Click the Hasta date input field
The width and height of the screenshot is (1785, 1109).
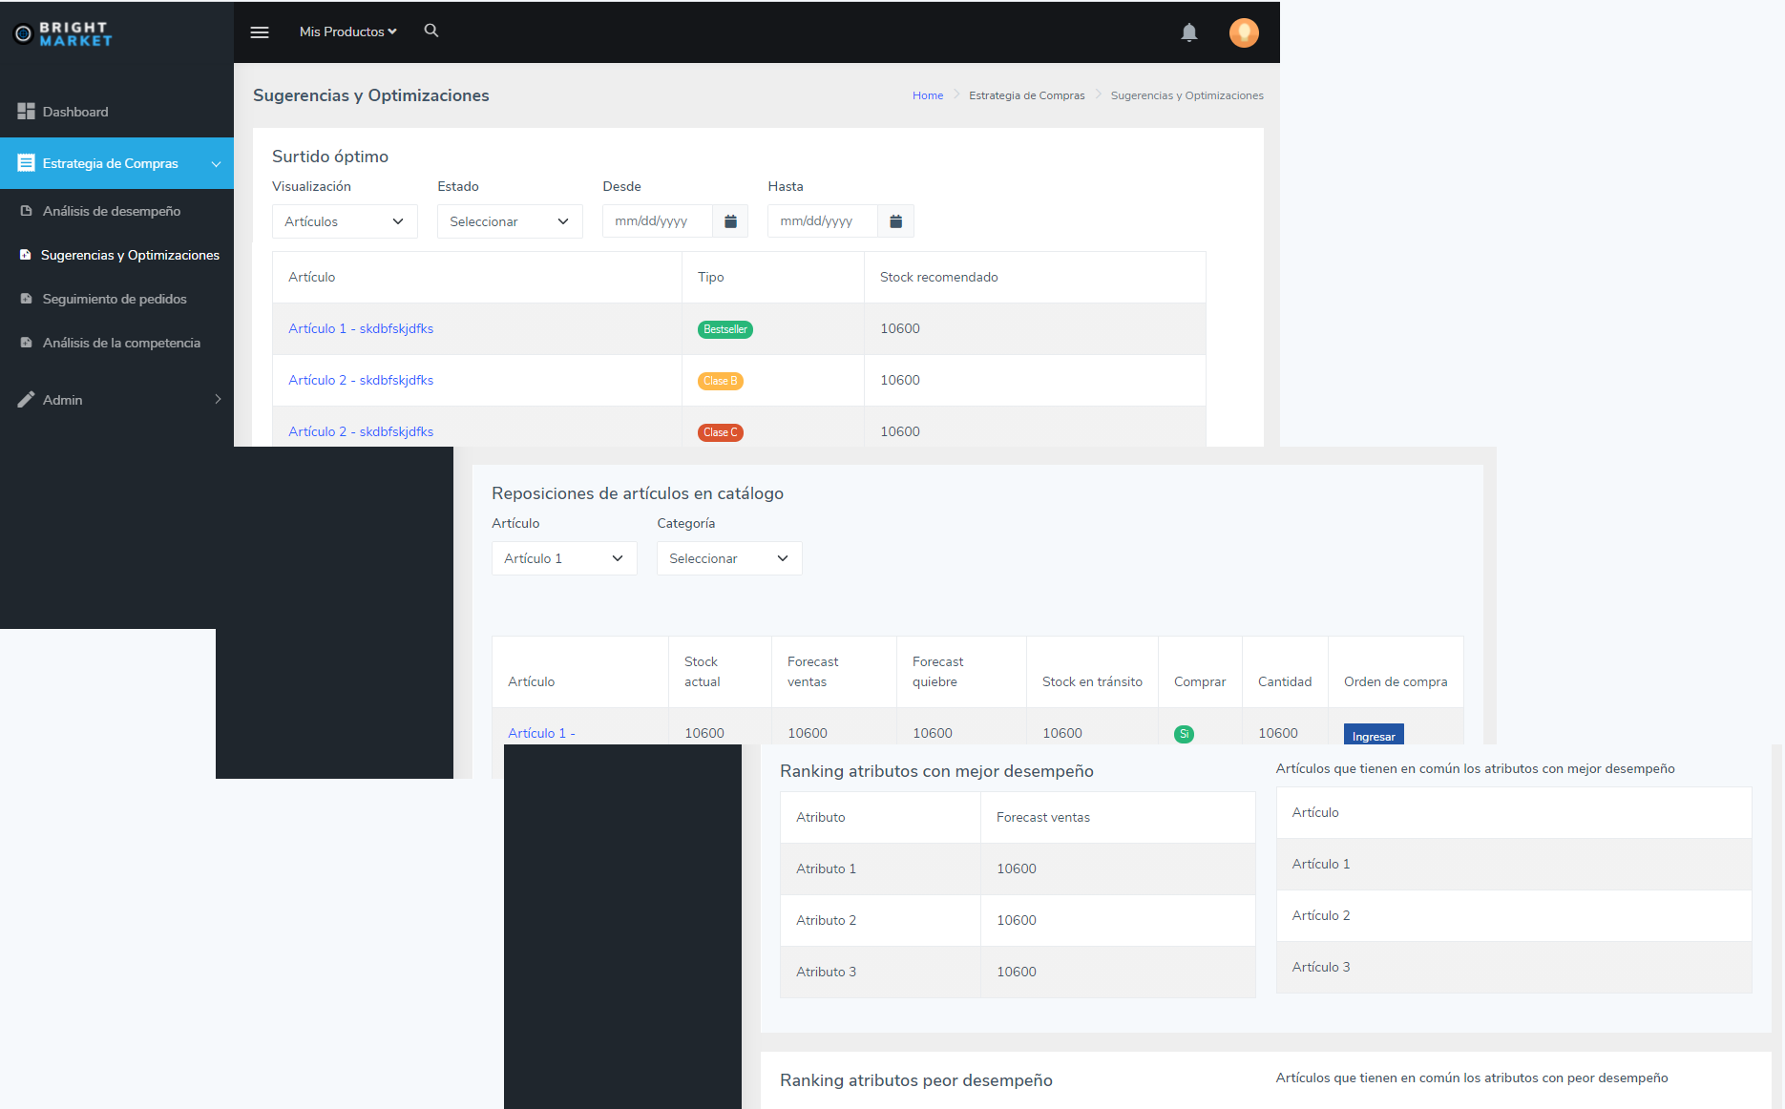click(823, 221)
